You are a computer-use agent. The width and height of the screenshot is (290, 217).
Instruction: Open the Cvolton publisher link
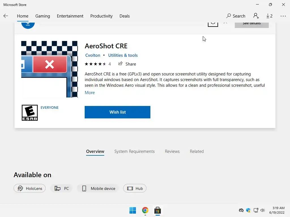coord(93,55)
